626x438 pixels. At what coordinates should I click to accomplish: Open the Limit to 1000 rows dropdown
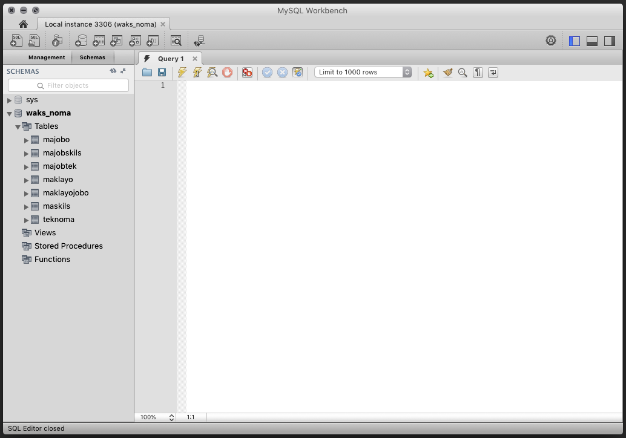(363, 72)
